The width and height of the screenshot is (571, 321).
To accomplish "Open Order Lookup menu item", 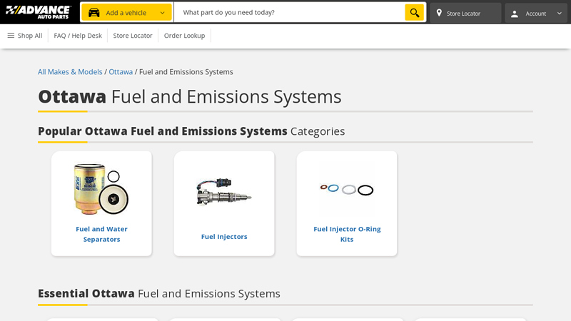I will 184,36.
